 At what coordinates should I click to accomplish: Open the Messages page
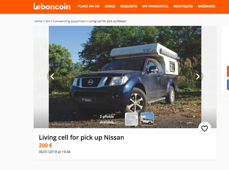(x=207, y=6)
